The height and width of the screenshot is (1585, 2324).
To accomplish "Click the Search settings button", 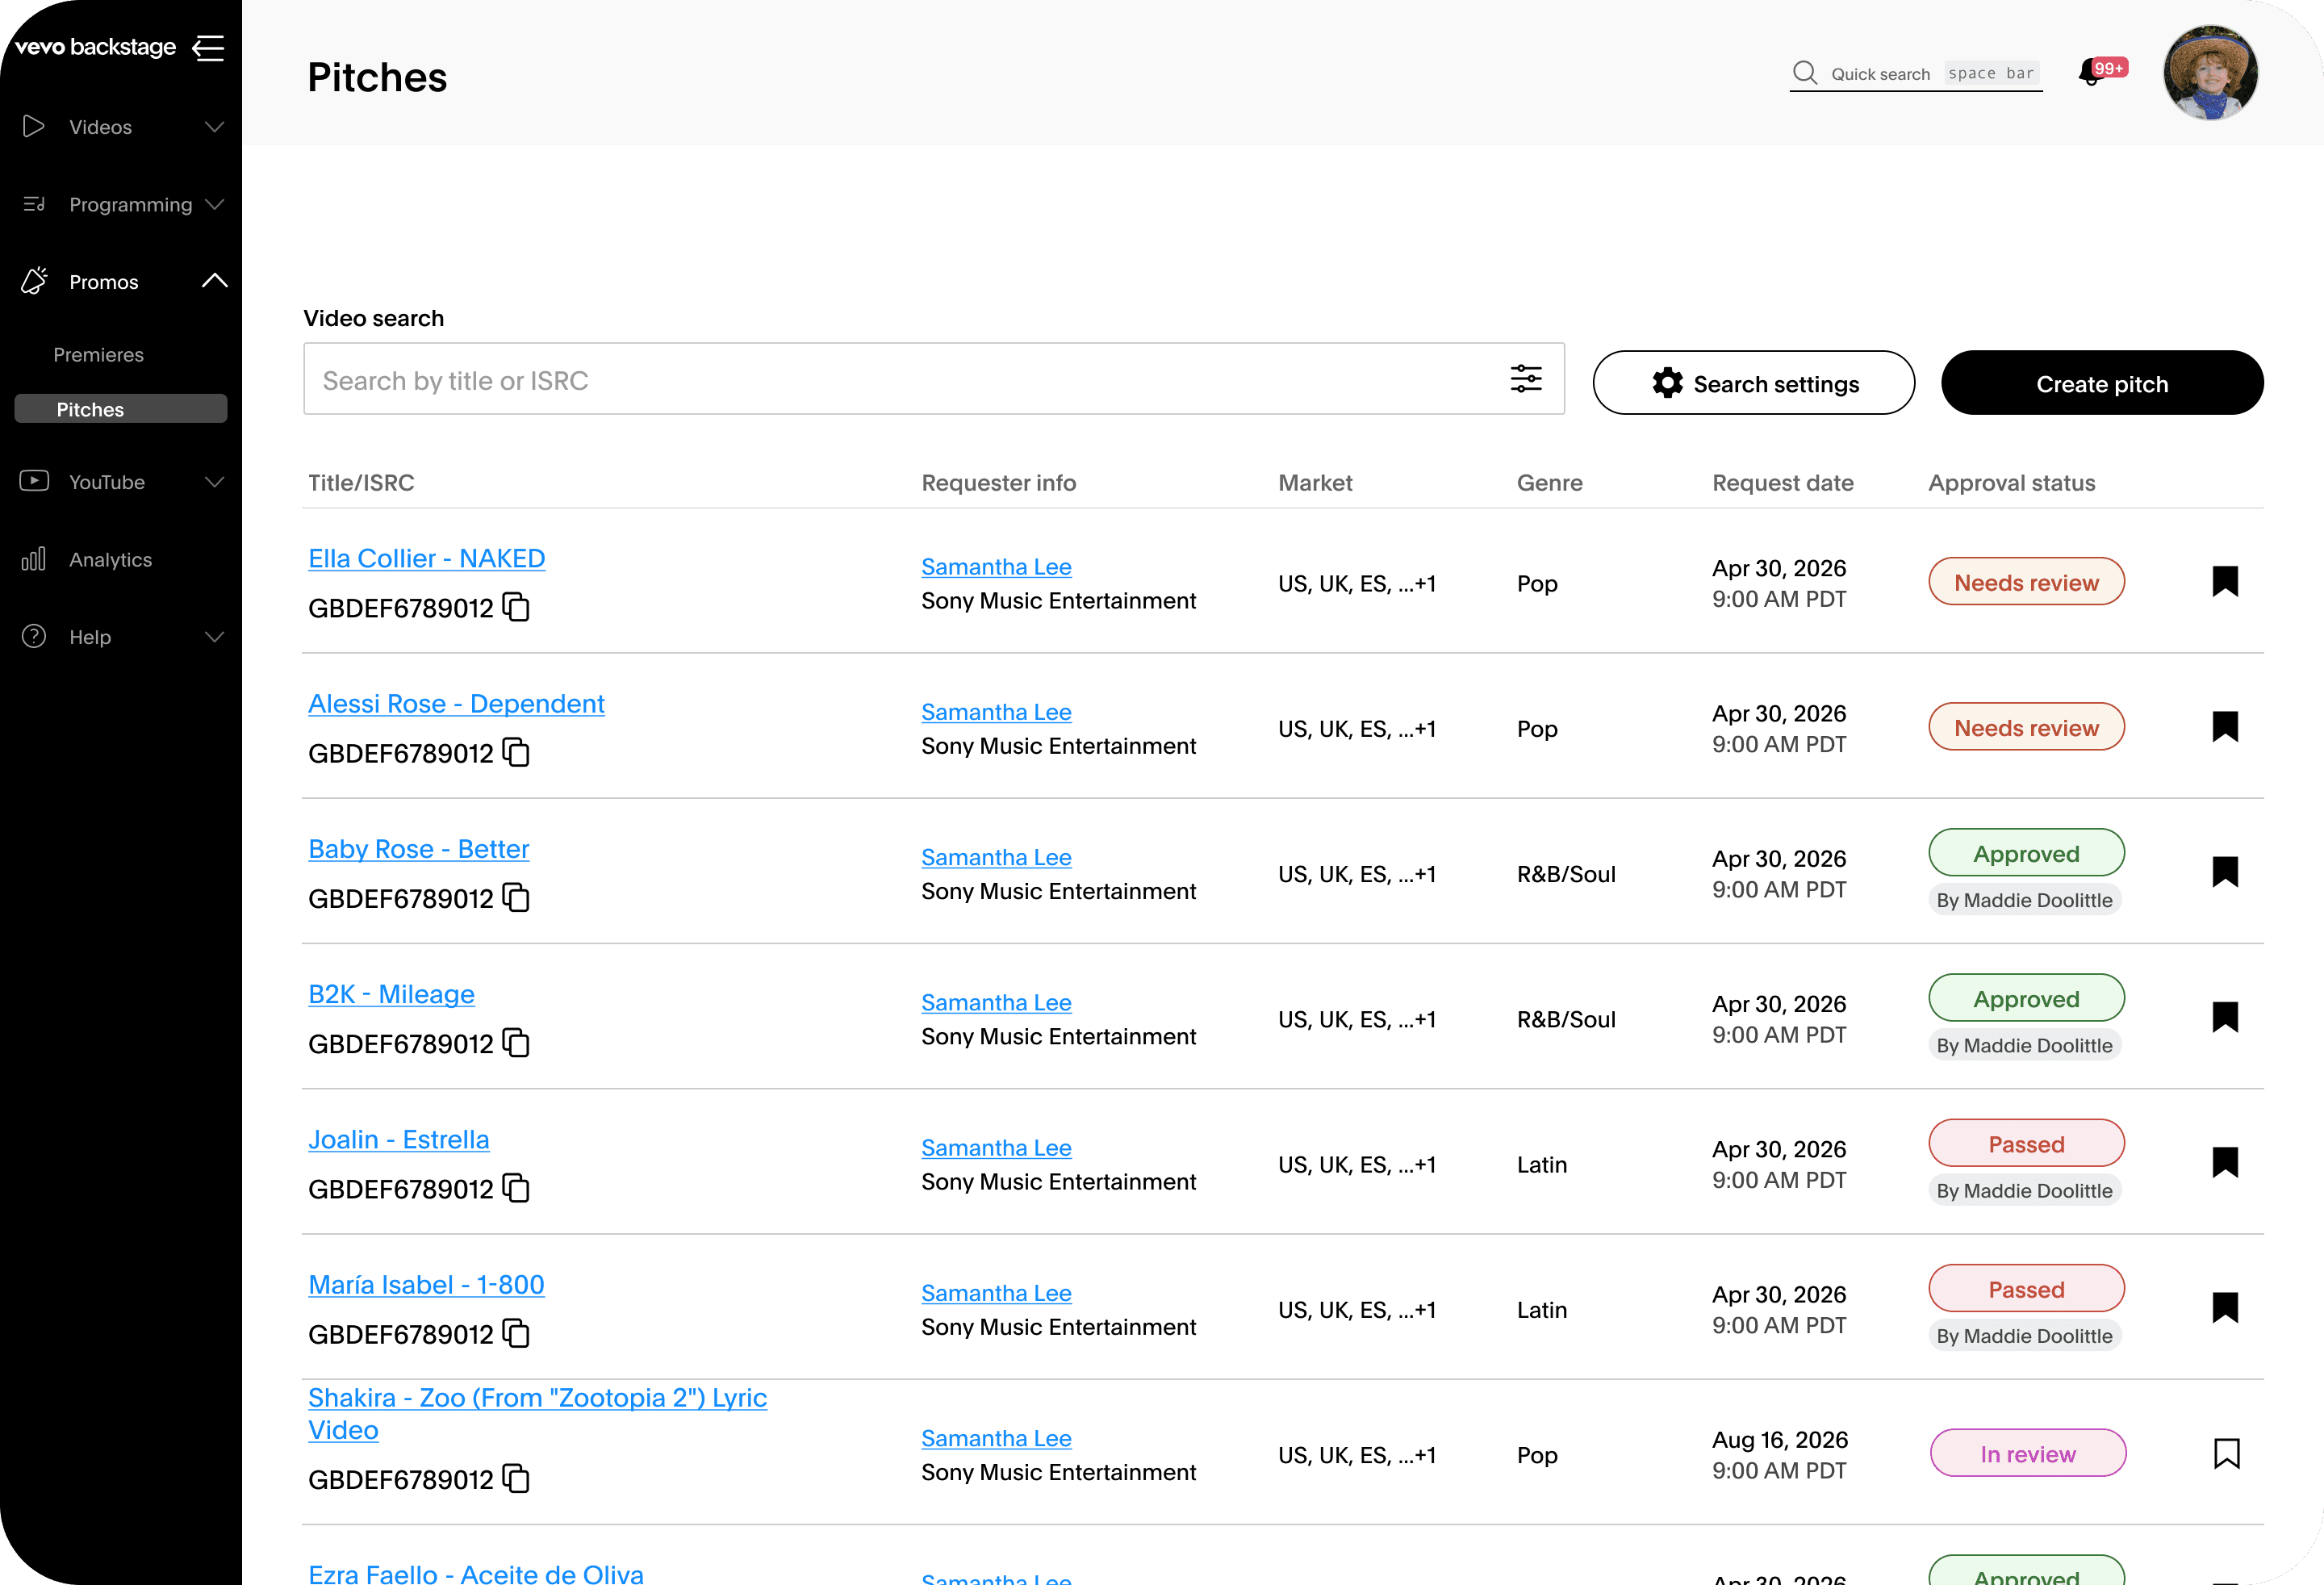I will click(x=1753, y=383).
